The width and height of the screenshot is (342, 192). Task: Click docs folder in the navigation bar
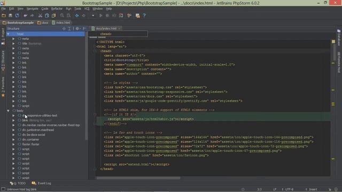pos(43,22)
